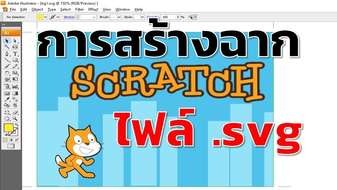This screenshot has width=337, height=190.
Task: Select the Magic Wand tool
Action: (7, 47)
